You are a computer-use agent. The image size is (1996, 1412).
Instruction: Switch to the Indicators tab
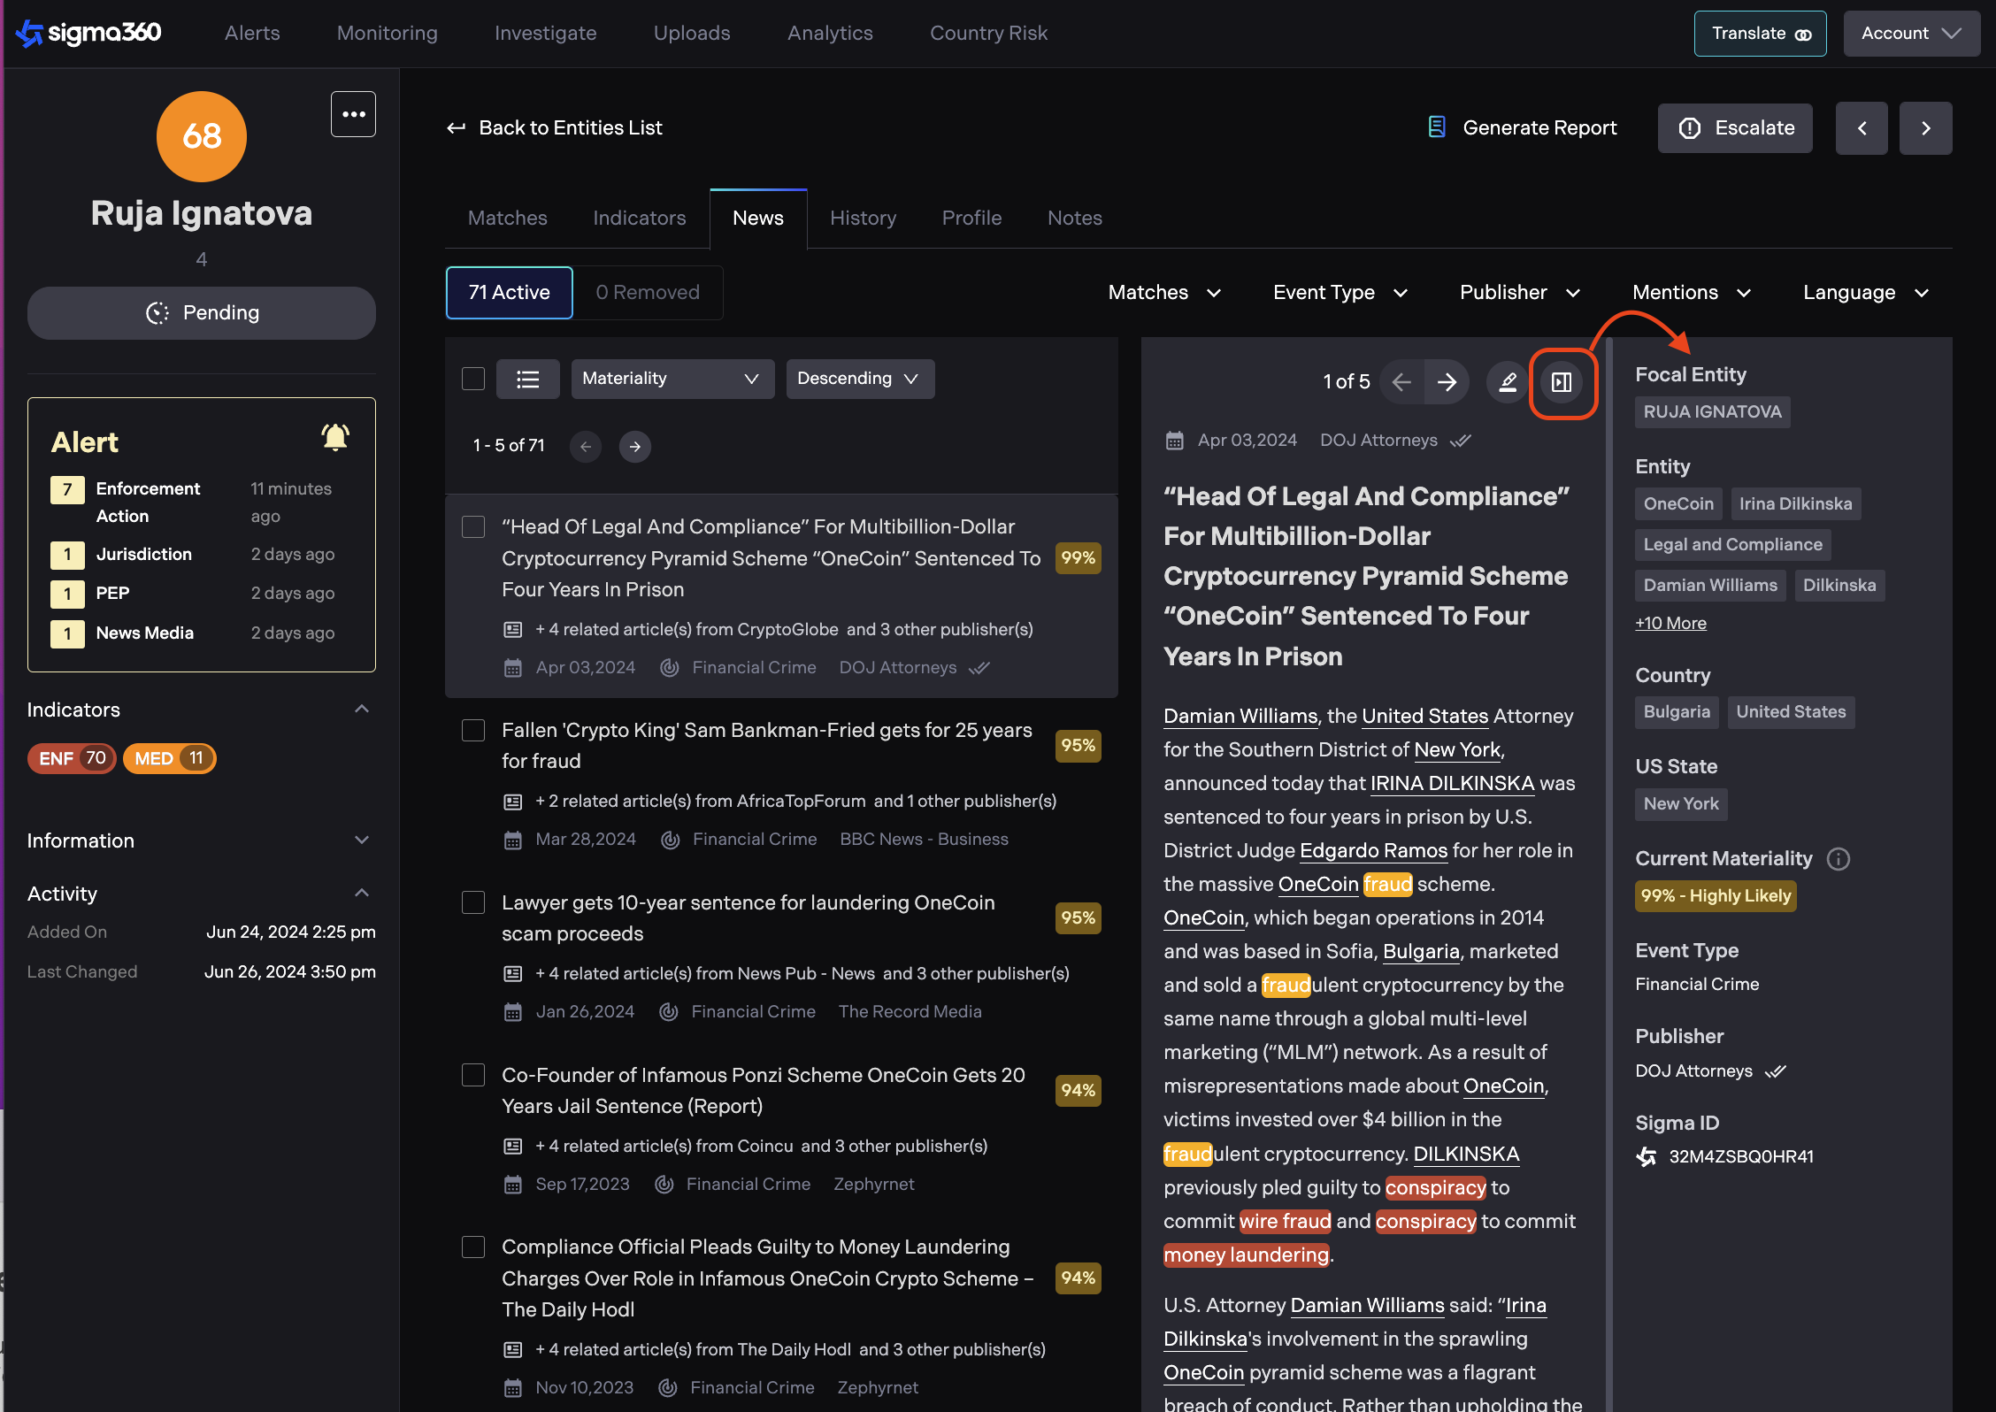[x=639, y=219]
